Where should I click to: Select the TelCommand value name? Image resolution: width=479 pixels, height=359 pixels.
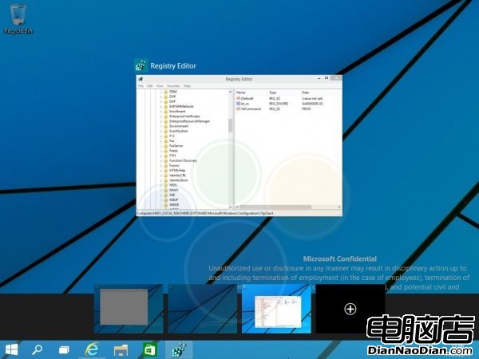[251, 108]
